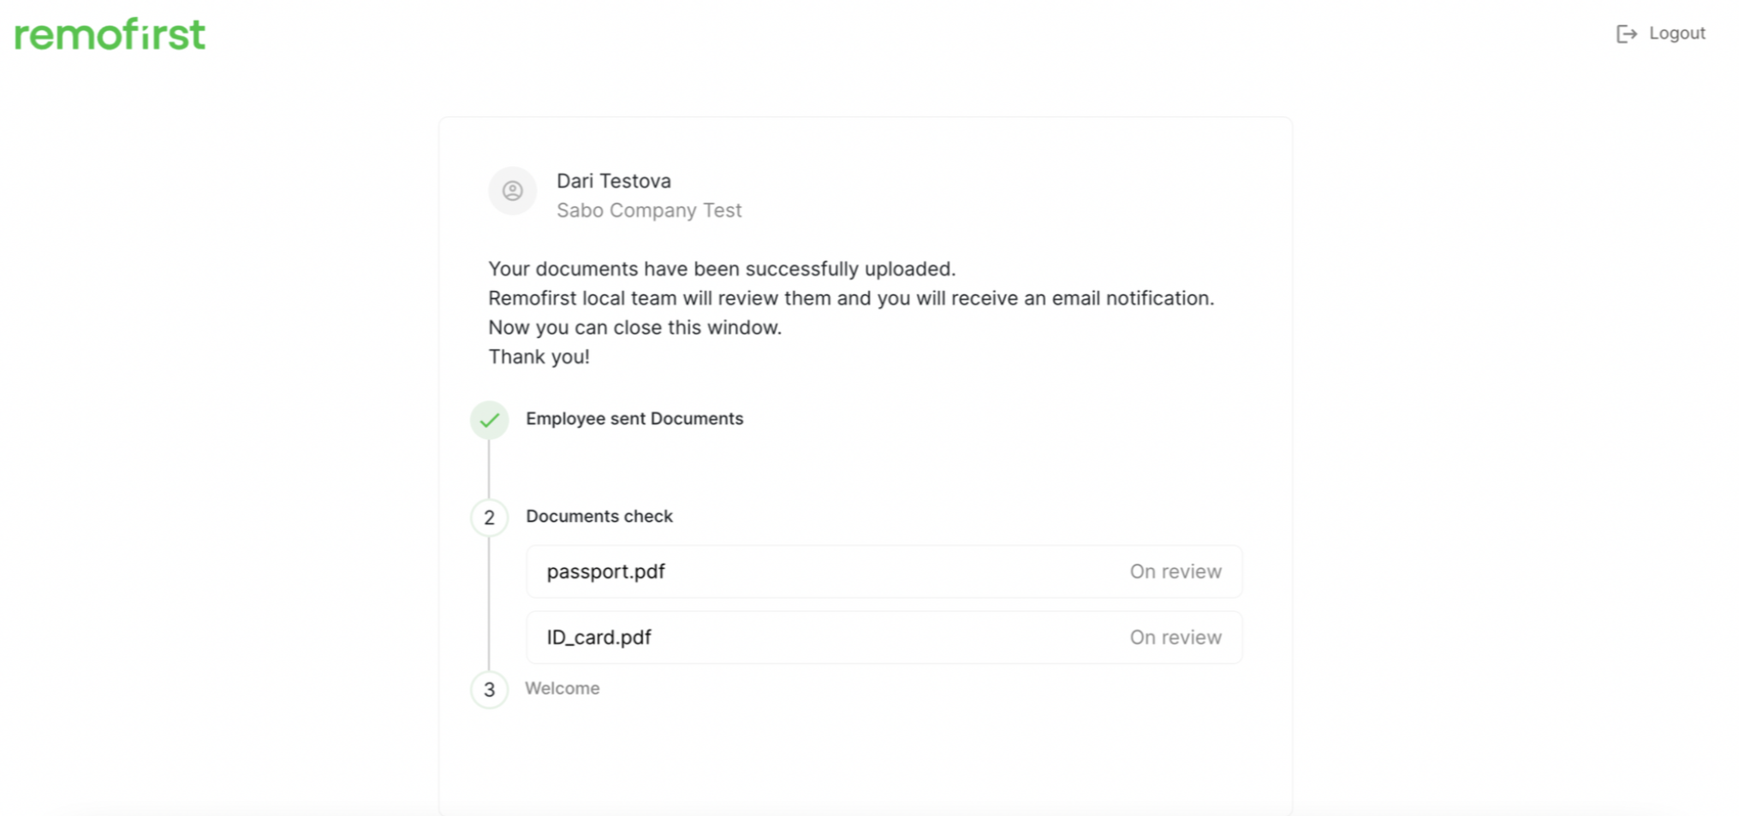
Task: Log out using the Logout text
Action: [x=1677, y=33]
